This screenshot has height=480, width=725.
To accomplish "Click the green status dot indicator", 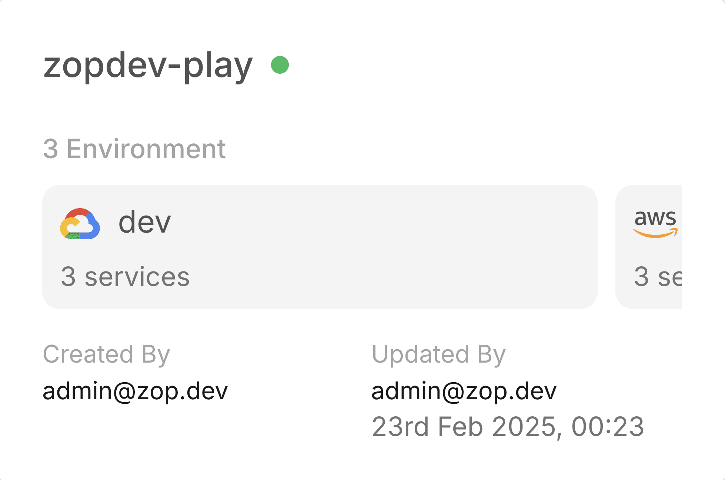I will coord(280,65).
